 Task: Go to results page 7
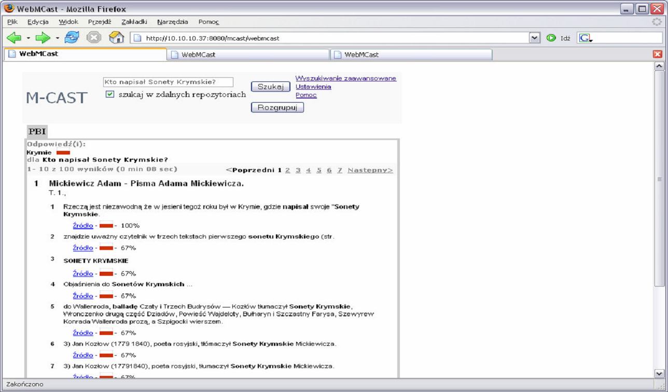pyautogui.click(x=340, y=170)
